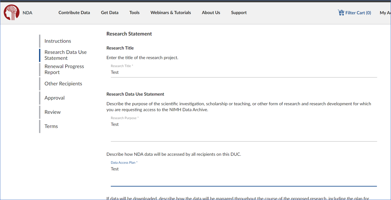Click the NDA brain logo icon
Screen dimensions: 391x200
click(x=12, y=12)
